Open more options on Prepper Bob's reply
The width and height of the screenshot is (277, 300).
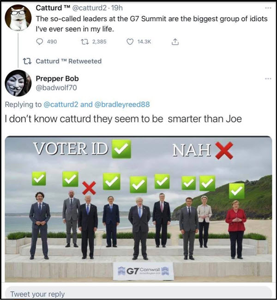pyautogui.click(x=268, y=79)
